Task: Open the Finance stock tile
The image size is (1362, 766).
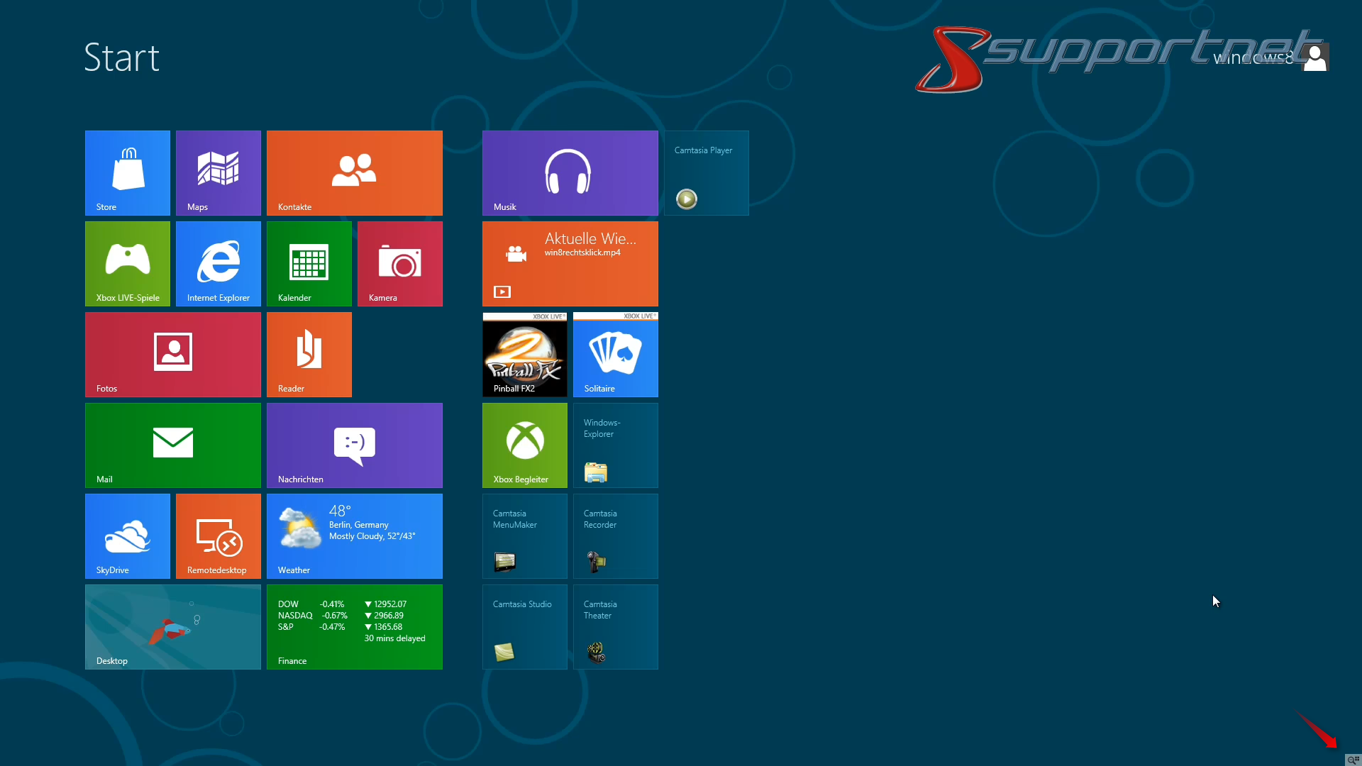Action: click(355, 627)
